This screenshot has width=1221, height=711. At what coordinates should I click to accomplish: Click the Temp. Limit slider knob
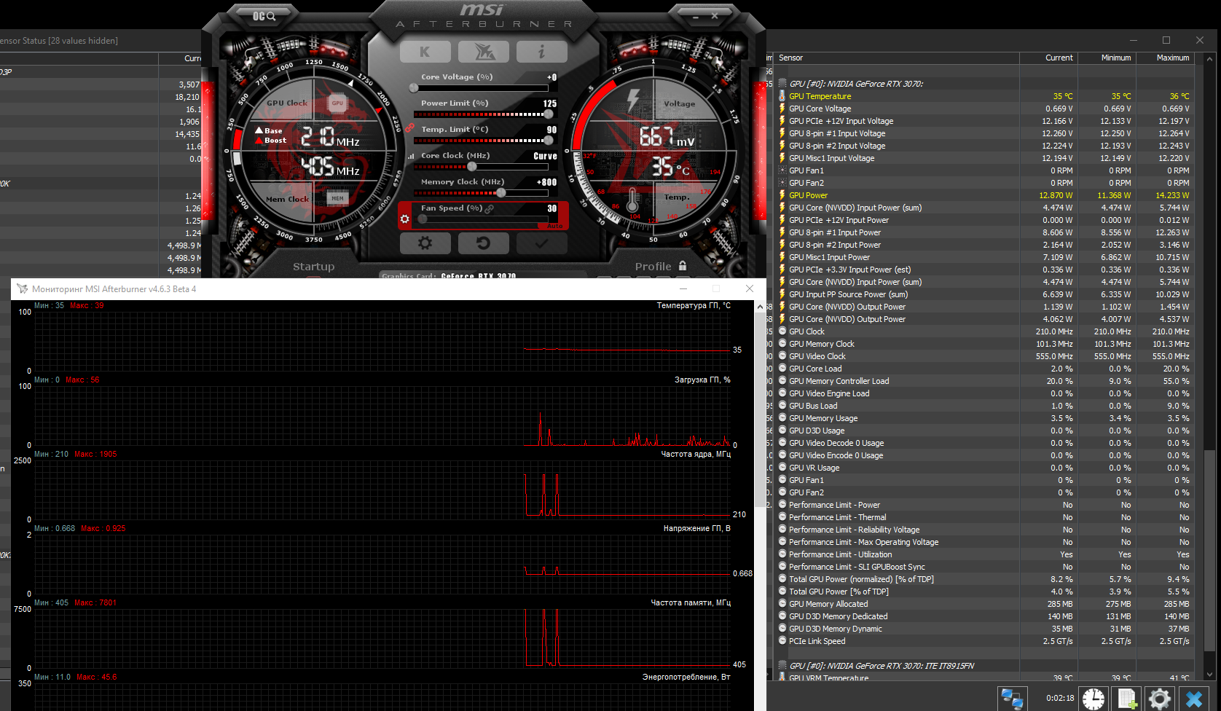tap(549, 141)
